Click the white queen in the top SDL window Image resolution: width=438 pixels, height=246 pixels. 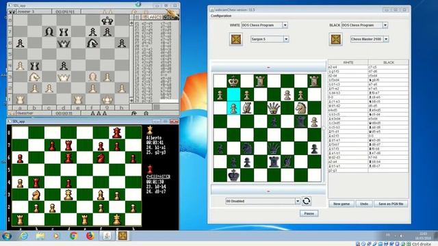(x=64, y=77)
